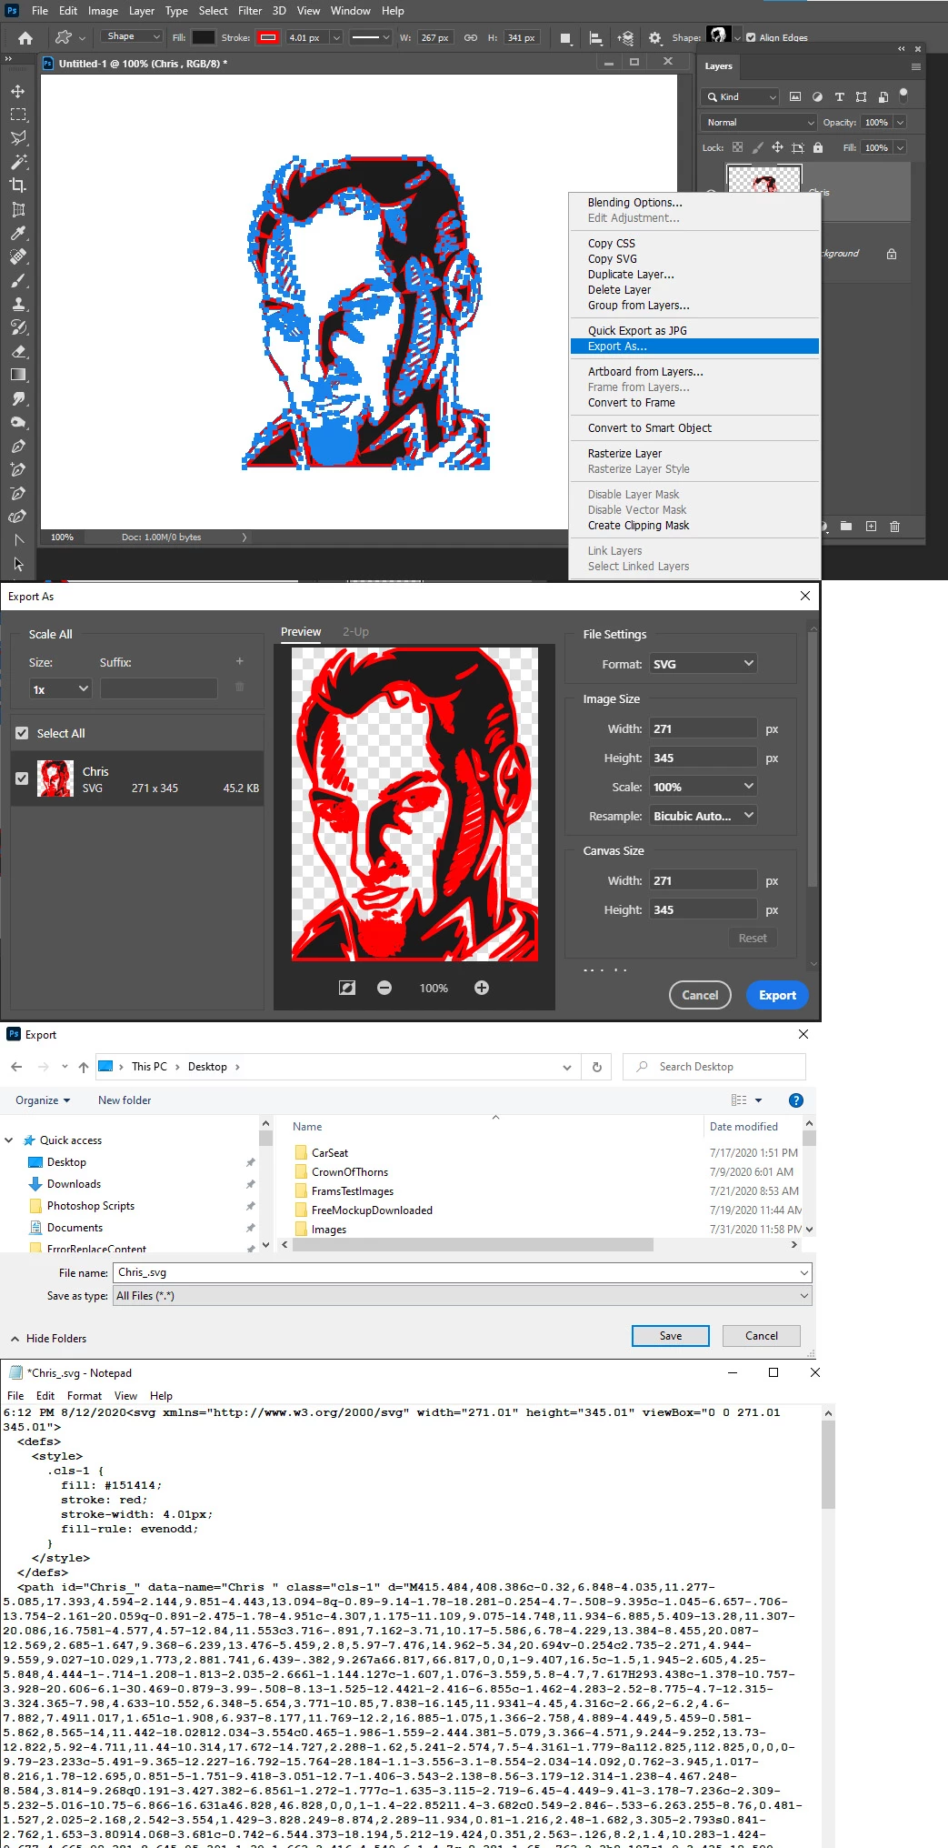
Task: Toggle Align Edges checkbox
Action: tap(751, 37)
